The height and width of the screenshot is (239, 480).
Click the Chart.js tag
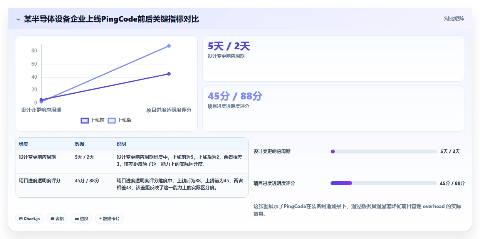[x=30, y=219]
